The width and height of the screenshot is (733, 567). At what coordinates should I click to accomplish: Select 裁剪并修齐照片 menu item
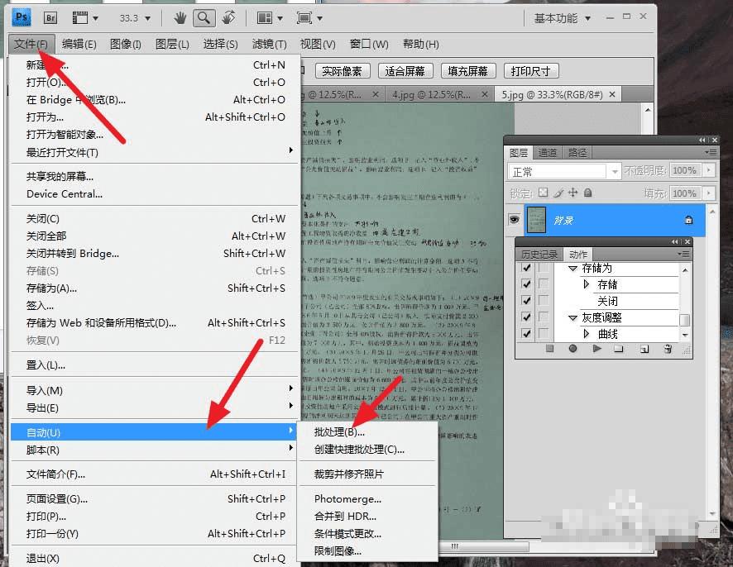[x=349, y=474]
